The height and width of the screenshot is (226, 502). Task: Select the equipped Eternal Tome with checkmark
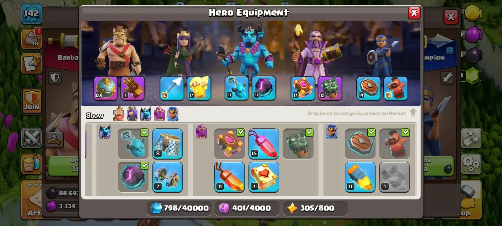(230, 144)
